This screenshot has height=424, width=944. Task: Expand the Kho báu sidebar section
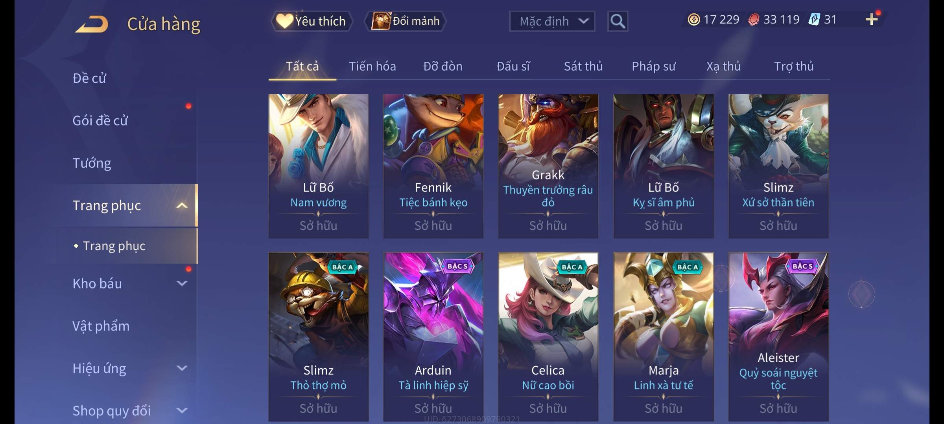click(x=182, y=283)
